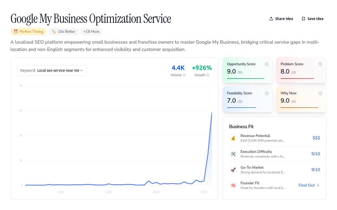Image resolution: width=337 pixels, height=210 pixels.
Task: Open the Opportunity Score card
Action: (248, 70)
